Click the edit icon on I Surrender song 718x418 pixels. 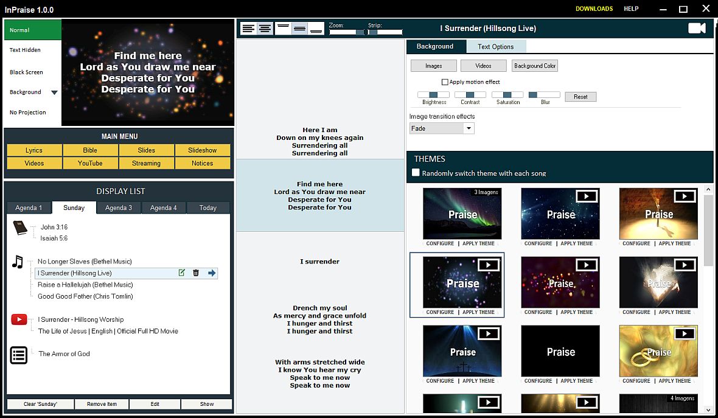(181, 273)
